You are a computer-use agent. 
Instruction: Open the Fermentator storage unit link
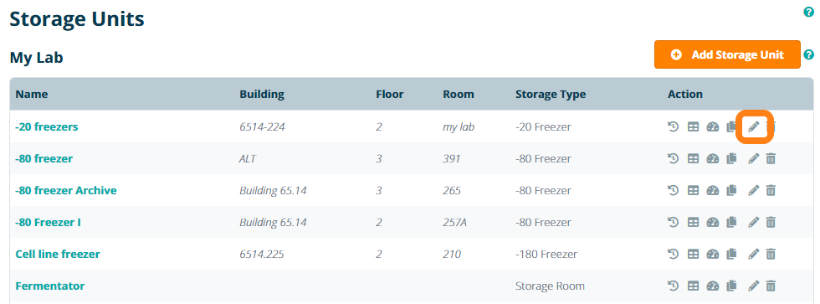pos(49,286)
